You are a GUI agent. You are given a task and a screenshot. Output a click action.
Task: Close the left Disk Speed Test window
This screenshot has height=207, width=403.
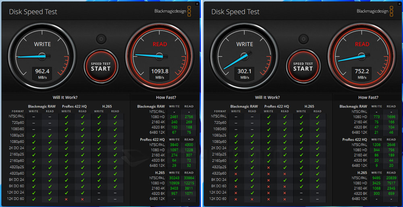197,4
